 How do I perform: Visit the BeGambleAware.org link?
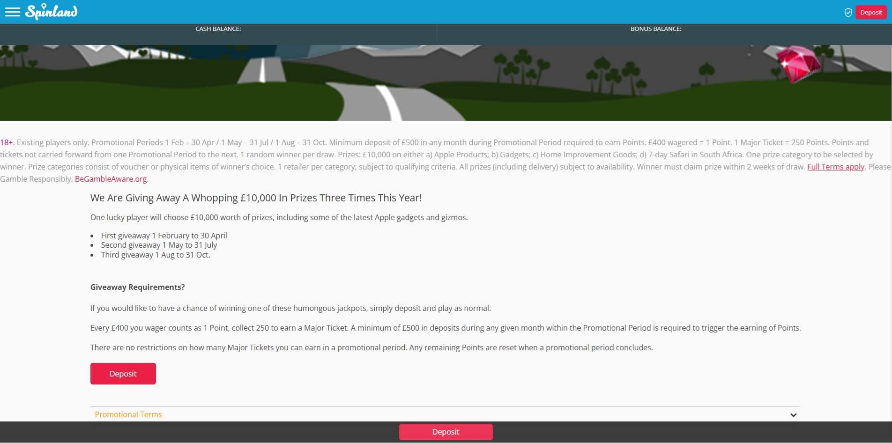pos(111,179)
